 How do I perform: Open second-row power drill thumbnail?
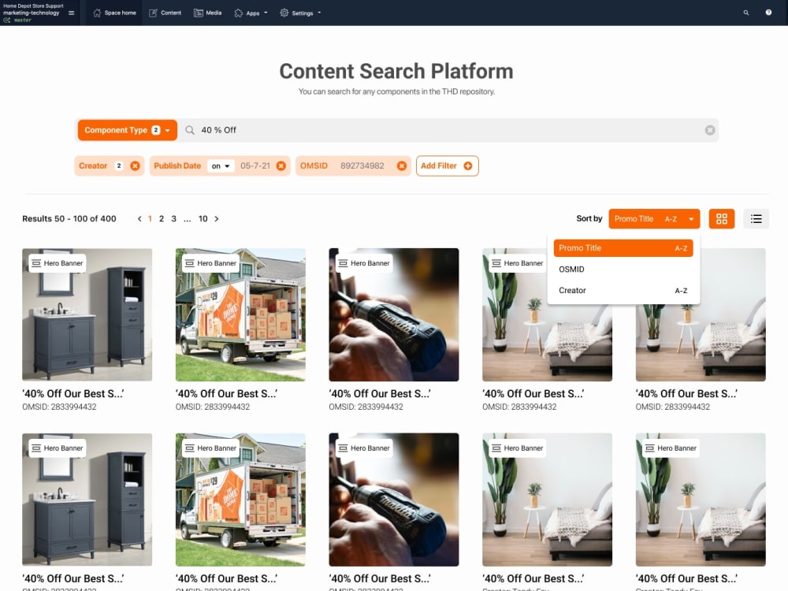pyautogui.click(x=393, y=500)
